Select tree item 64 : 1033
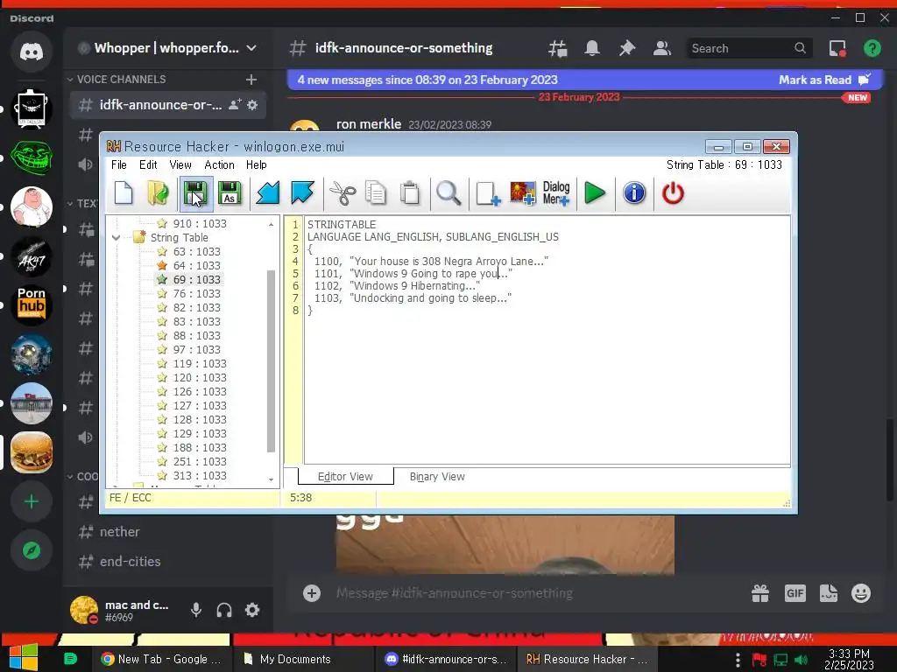Viewport: 897px width, 672px height. pyautogui.click(x=196, y=266)
